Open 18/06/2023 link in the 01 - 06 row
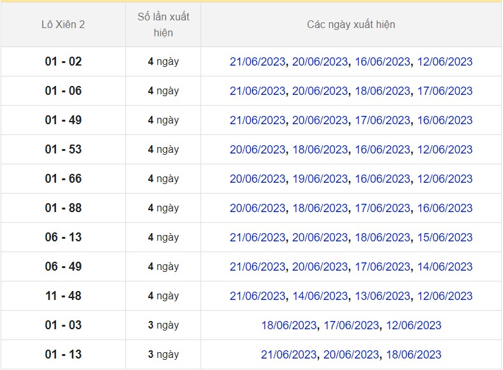The height and width of the screenshot is (370, 503). tap(383, 91)
